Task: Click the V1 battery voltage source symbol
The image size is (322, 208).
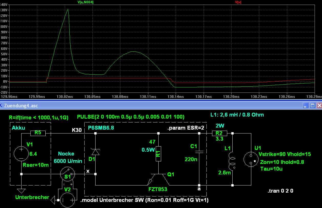Action: pyautogui.click(x=21, y=154)
